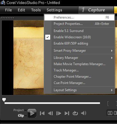Jump to start with the Home icon
This screenshot has width=117, height=124.
pyautogui.click(x=42, y=113)
